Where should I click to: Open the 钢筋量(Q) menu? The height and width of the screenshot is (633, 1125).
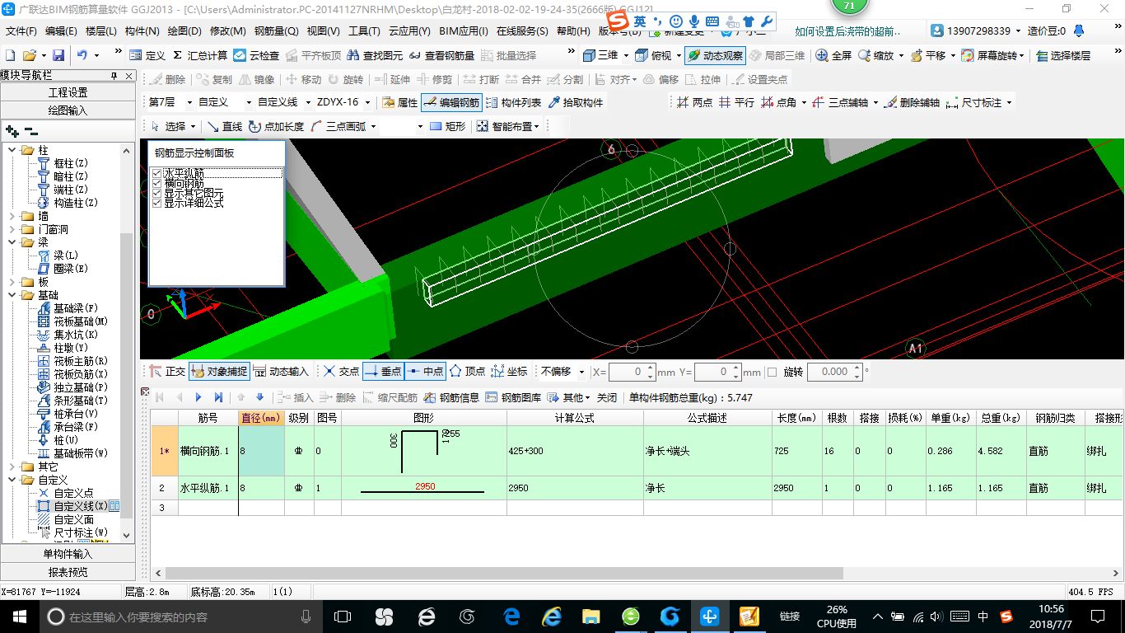click(276, 31)
